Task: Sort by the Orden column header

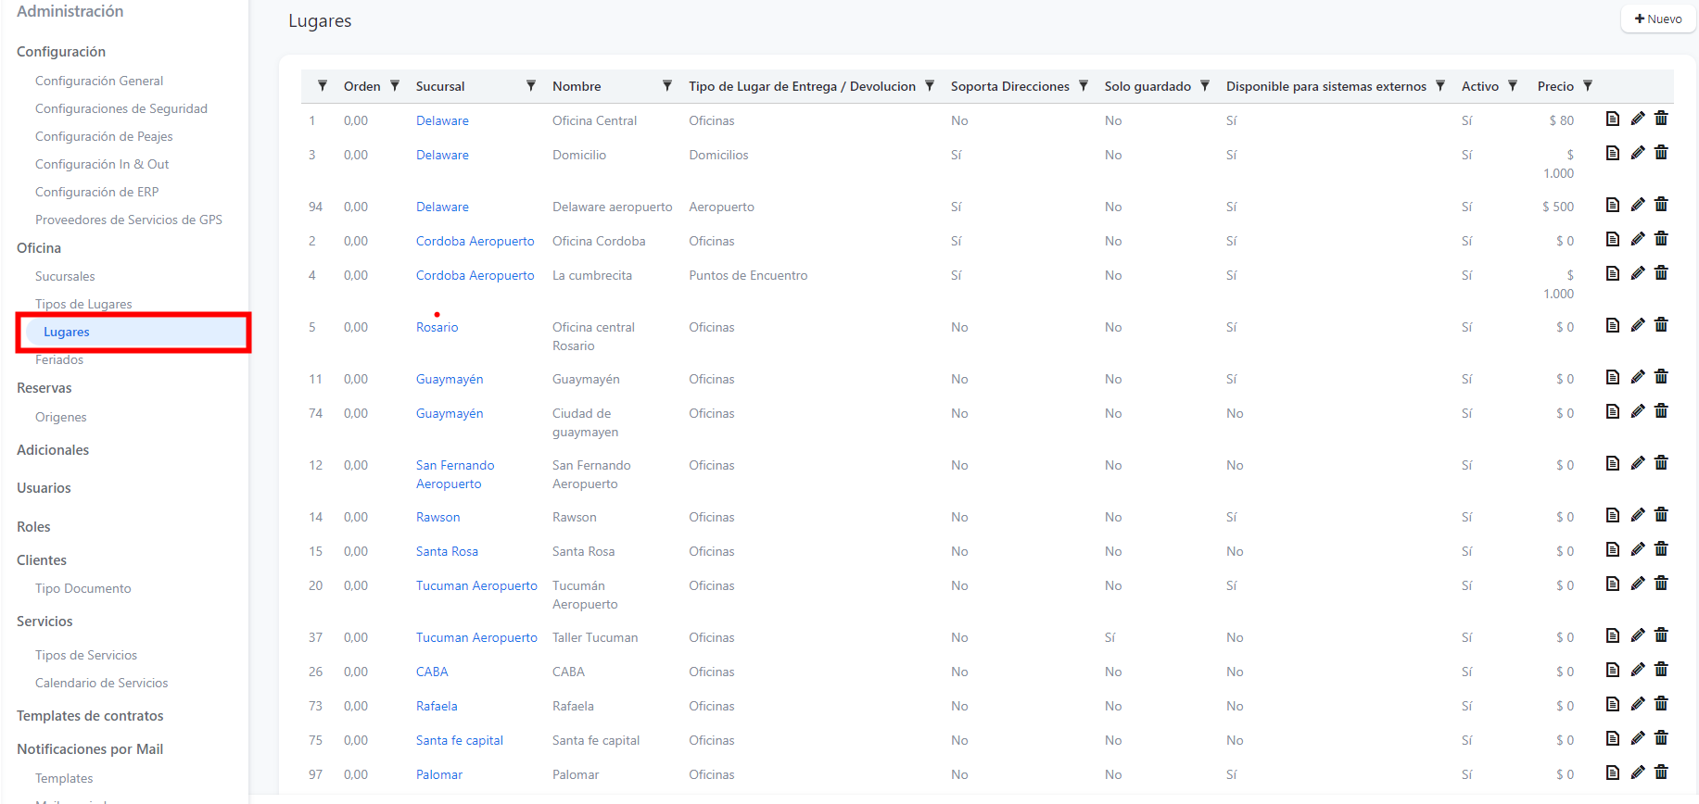Action: click(x=361, y=86)
